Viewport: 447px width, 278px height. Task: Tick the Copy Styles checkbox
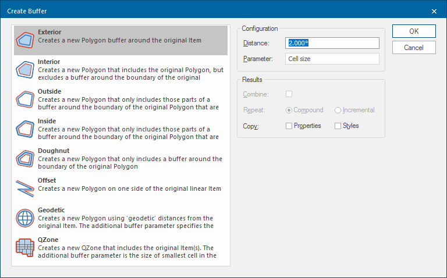(x=338, y=126)
